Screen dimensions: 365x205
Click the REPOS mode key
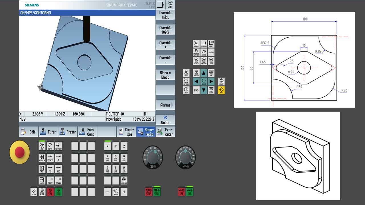[50, 146]
